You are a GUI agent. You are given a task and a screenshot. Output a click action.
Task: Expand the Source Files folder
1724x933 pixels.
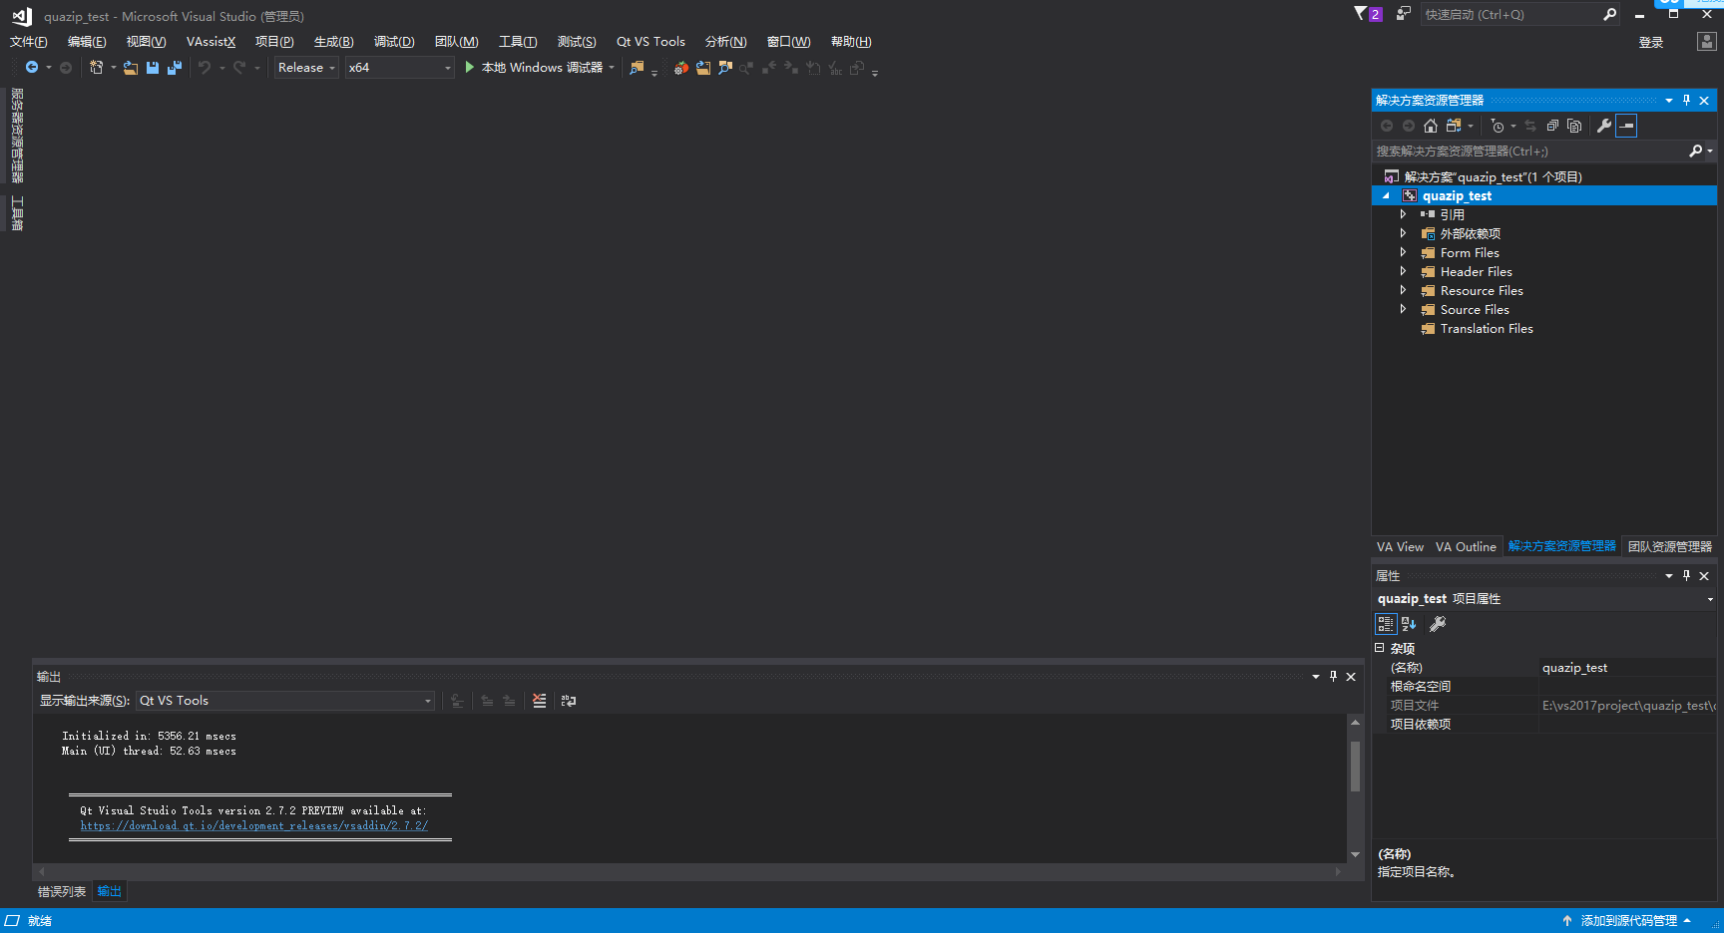click(x=1403, y=309)
